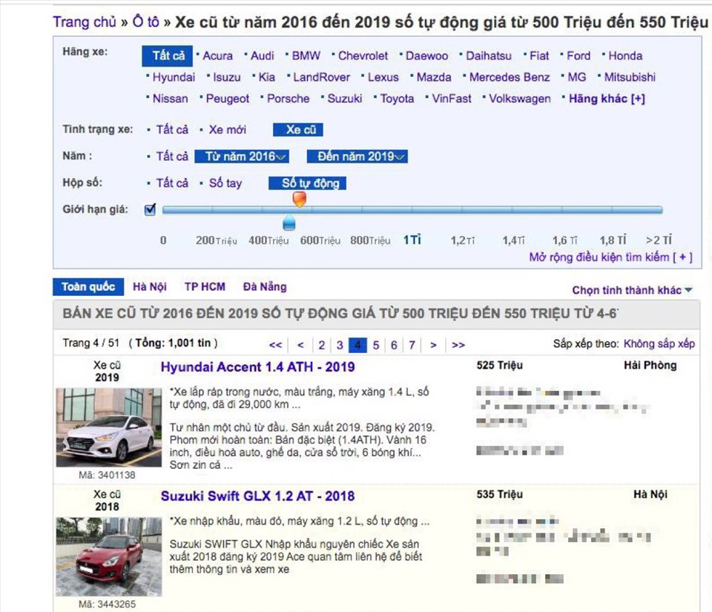Viewport: 712px width, 612px height.
Task: Filter by Lexus brand
Action: [x=383, y=77]
